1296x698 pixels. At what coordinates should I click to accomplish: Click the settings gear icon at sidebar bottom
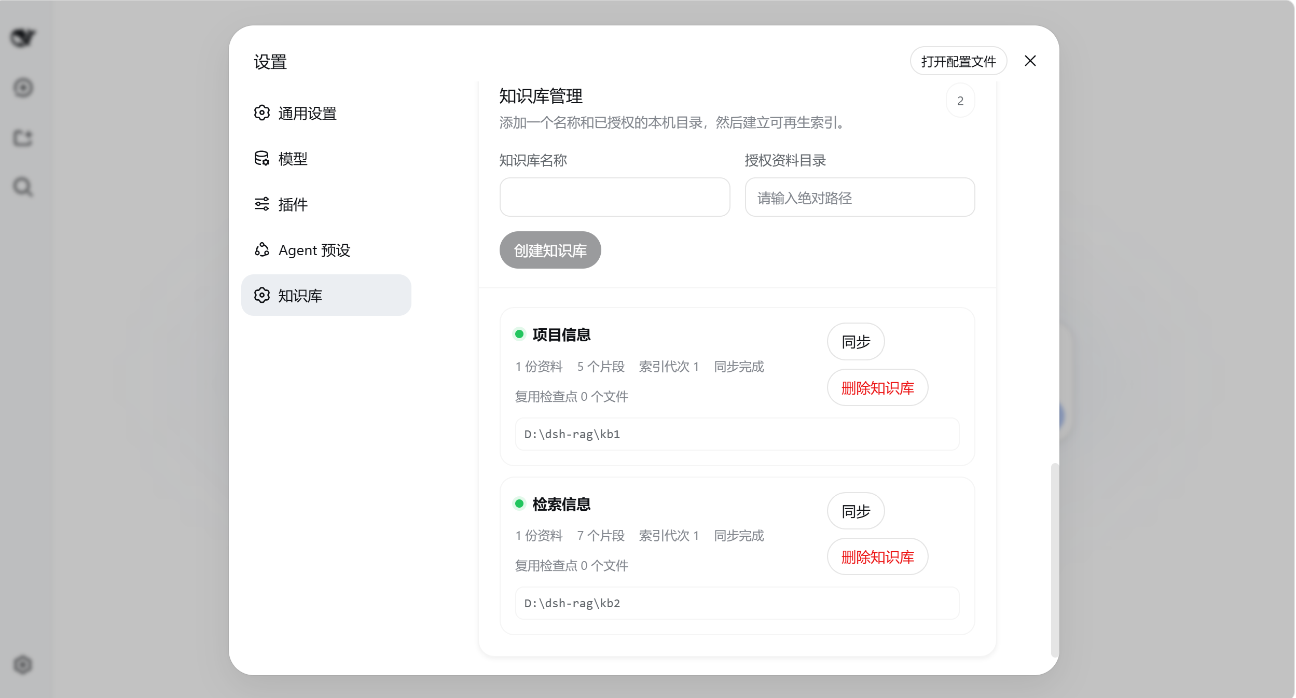click(x=23, y=664)
